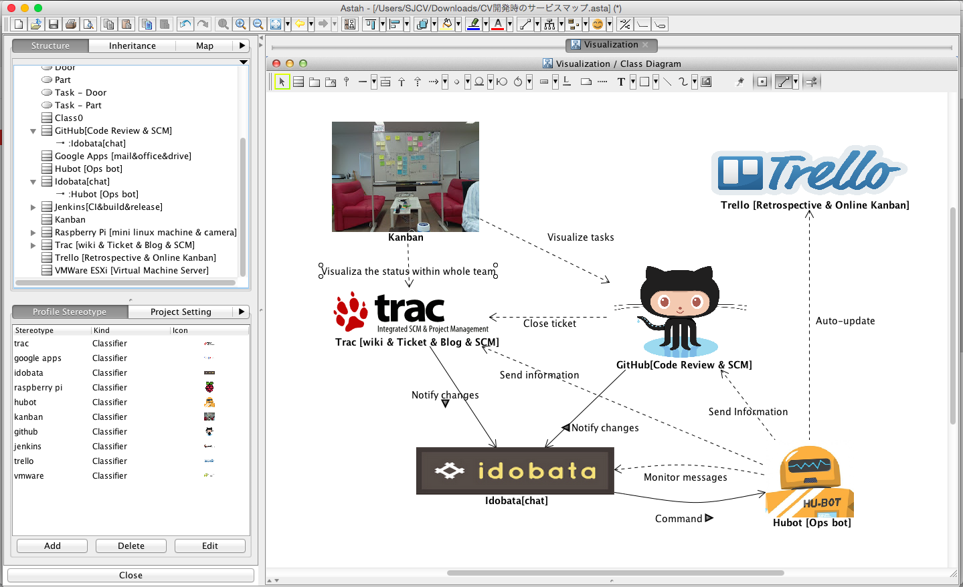963x587 pixels.
Task: Toggle the pin lock mode icon
Action: click(x=740, y=82)
